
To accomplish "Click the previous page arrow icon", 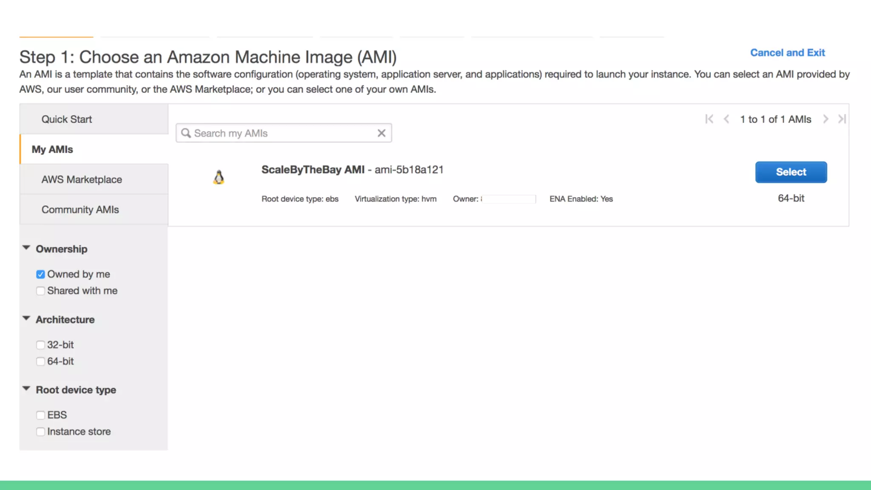I will 726,119.
